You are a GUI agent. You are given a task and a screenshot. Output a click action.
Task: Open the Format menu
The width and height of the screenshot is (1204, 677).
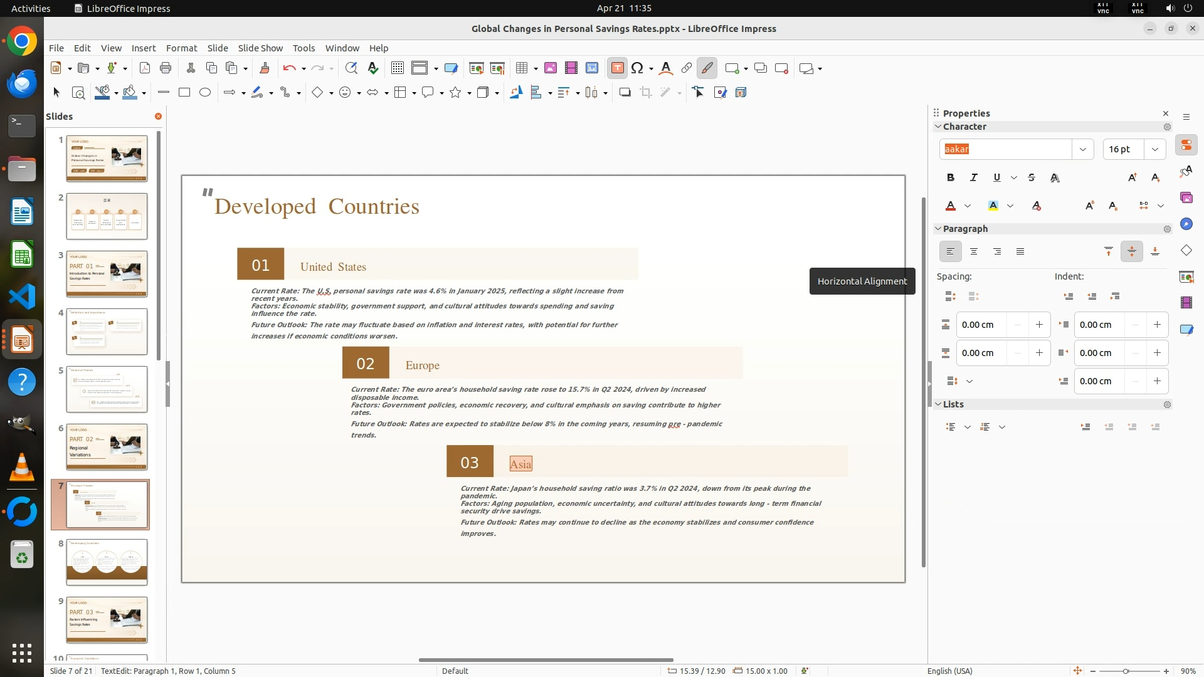click(181, 48)
